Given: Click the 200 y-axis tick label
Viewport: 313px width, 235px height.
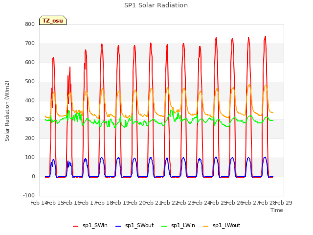Looking at the screenshot, I should [30, 138].
